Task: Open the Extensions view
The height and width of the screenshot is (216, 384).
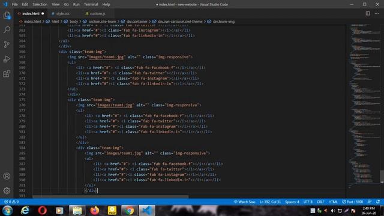Action: tap(7, 74)
